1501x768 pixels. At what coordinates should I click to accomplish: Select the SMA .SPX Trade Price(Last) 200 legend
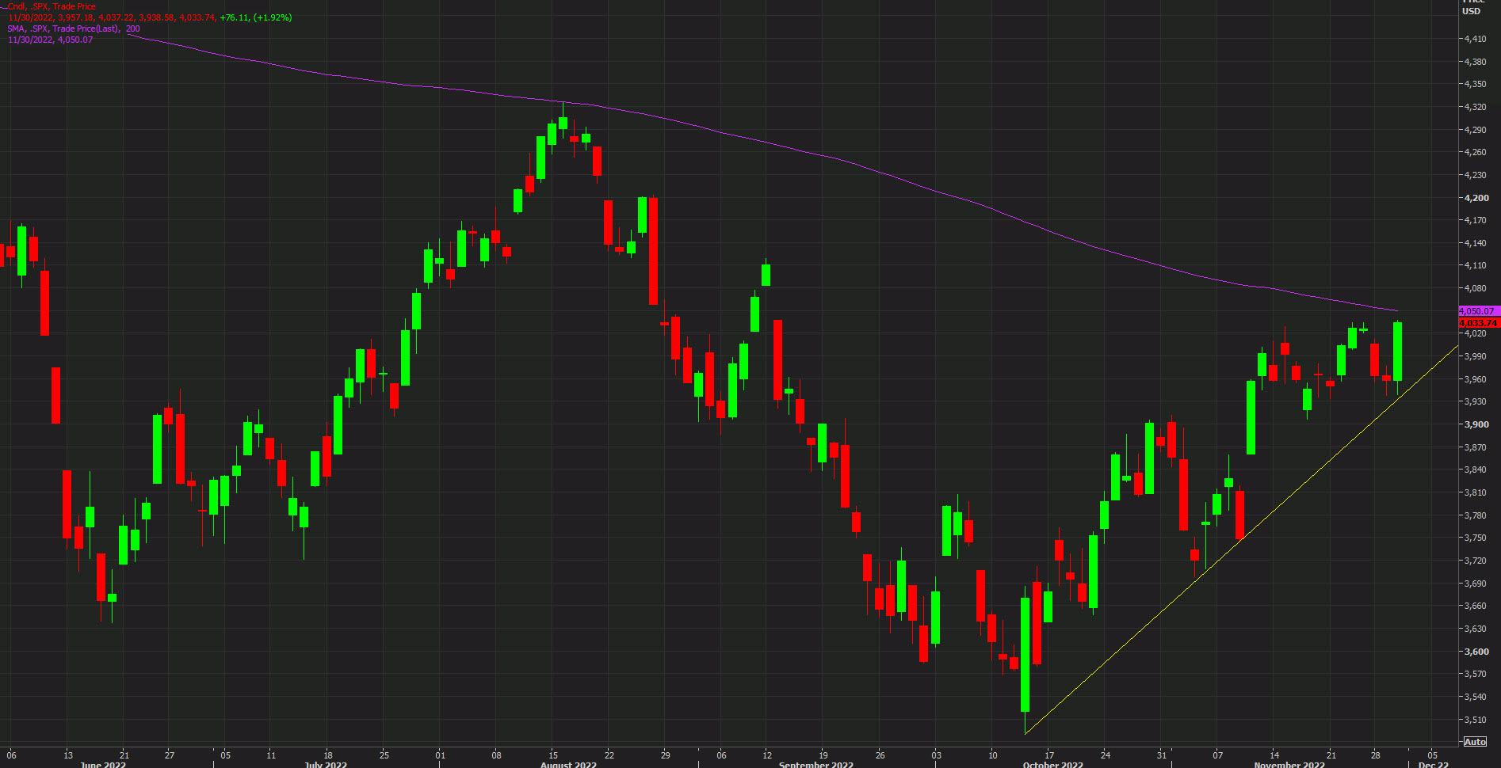coord(71,28)
